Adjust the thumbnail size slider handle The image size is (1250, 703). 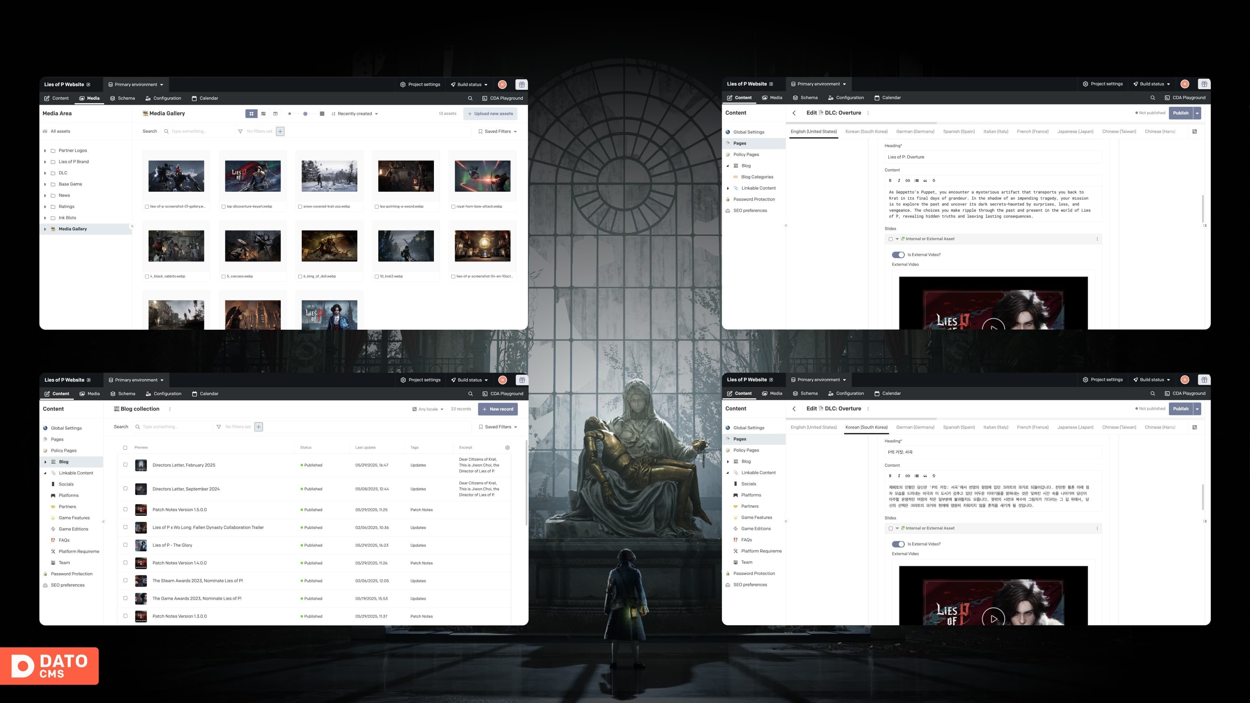coord(305,114)
